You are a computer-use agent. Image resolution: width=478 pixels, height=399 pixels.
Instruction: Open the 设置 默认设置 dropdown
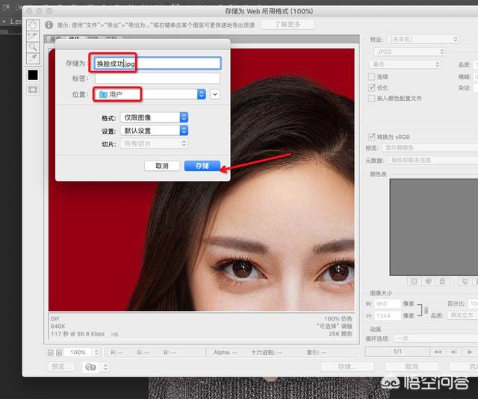pos(155,131)
